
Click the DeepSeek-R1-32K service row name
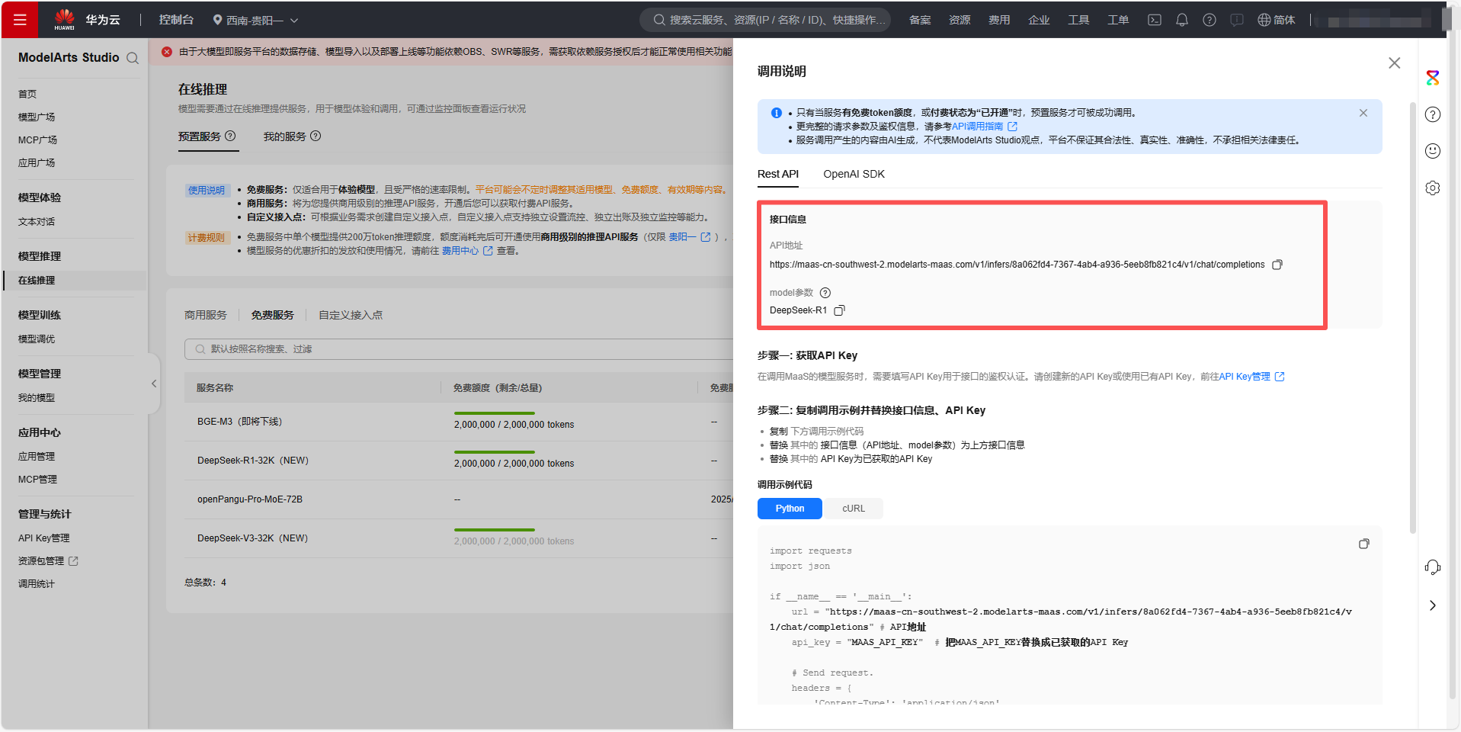pos(253,461)
